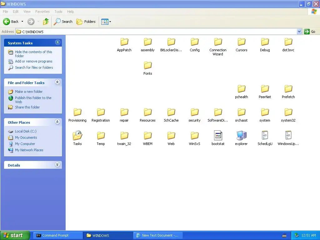The image size is (320, 240).
Task: Select the BitLockerDis... folder
Action: (x=171, y=45)
